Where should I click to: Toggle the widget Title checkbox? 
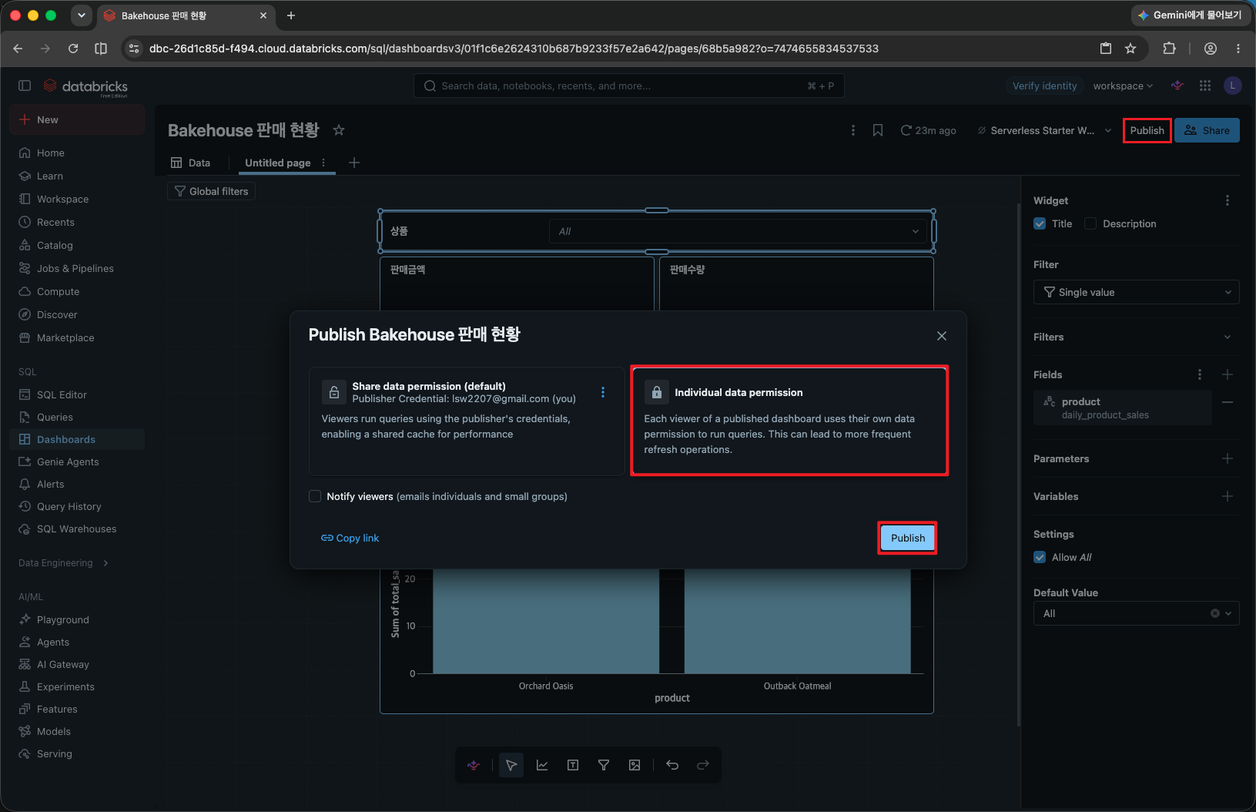[1040, 223]
